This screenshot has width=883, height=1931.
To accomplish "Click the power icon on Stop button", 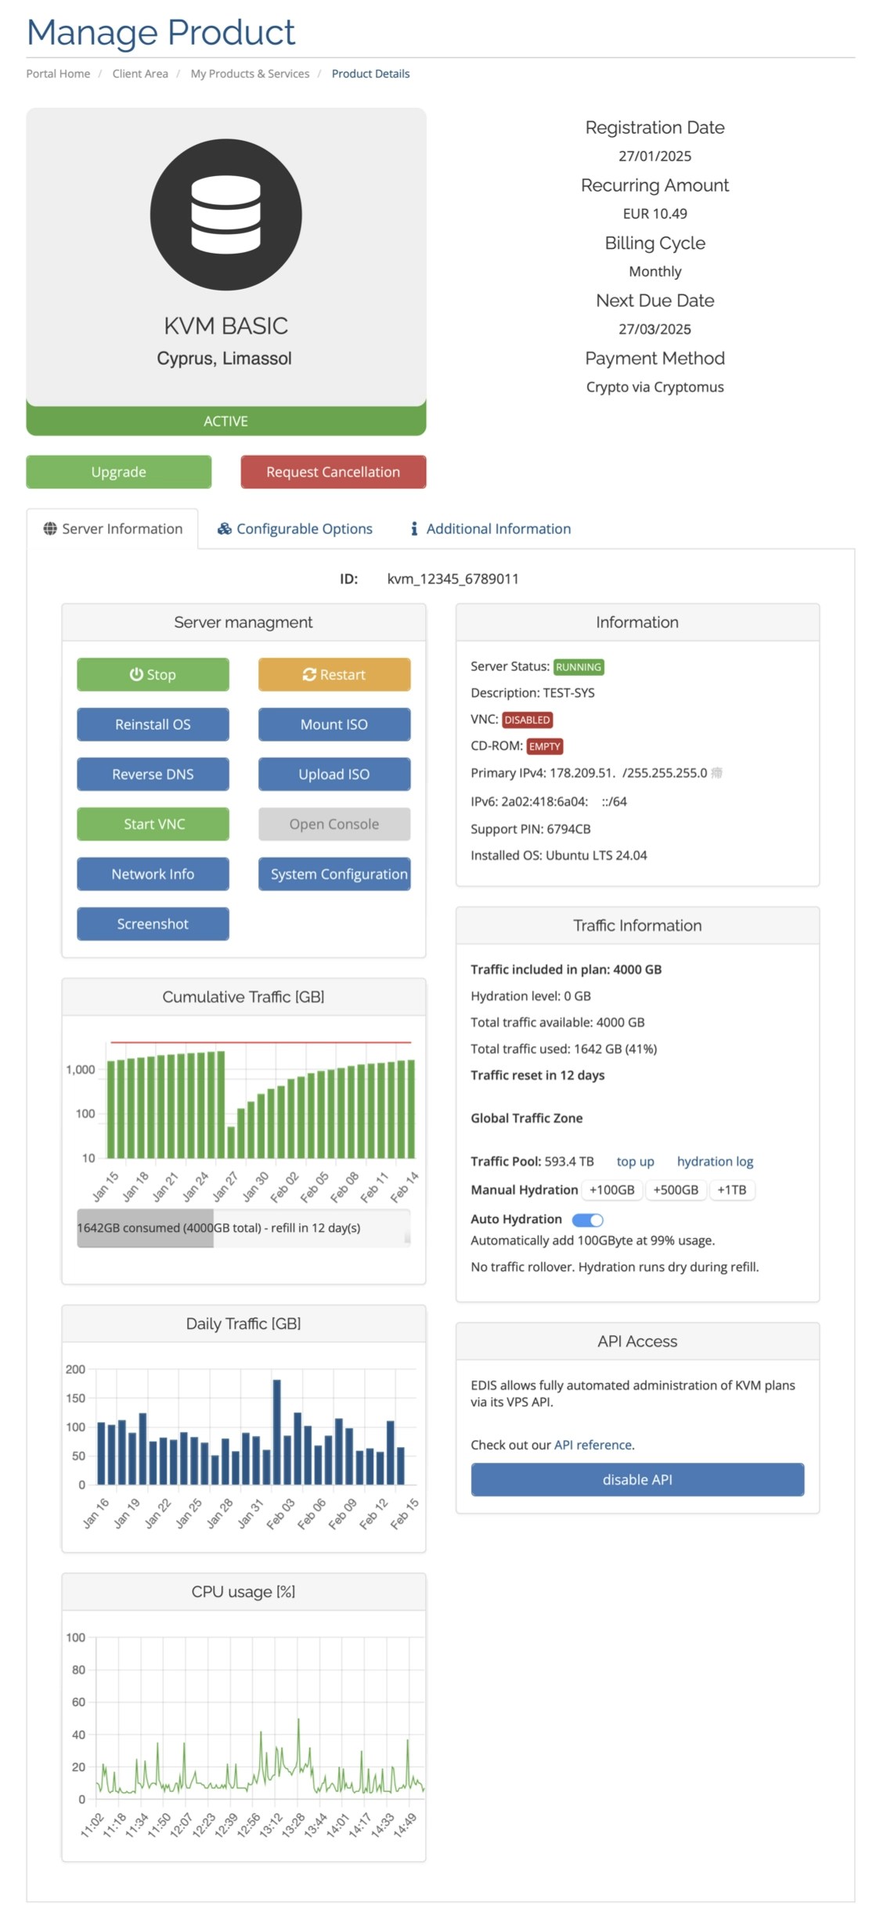I will 136,674.
